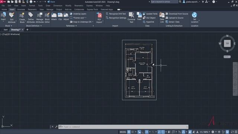Viewport: 238px width, 134px height.
Task: Click the keyword search field
Action: [x=164, y=2]
